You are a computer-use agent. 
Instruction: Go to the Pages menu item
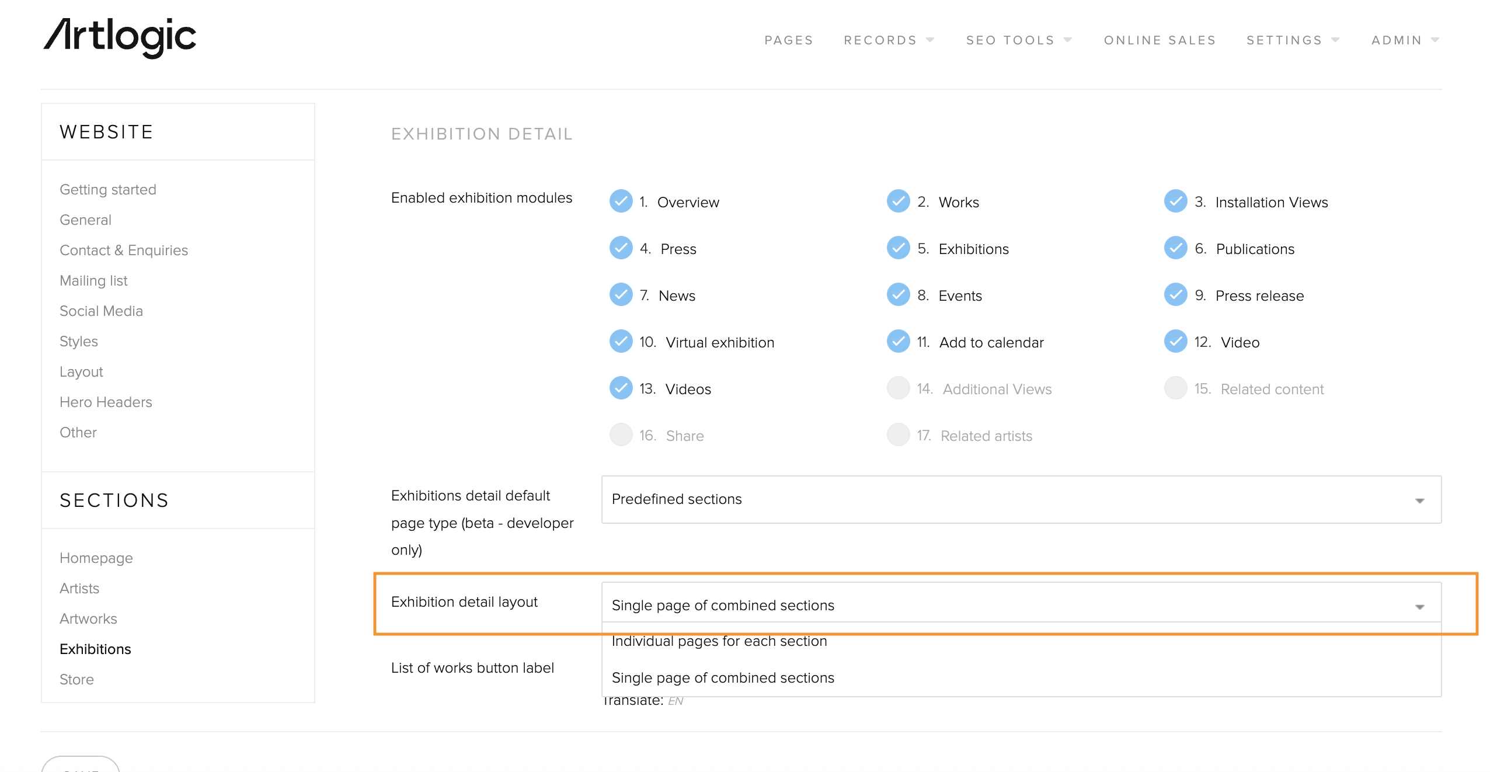(x=788, y=40)
